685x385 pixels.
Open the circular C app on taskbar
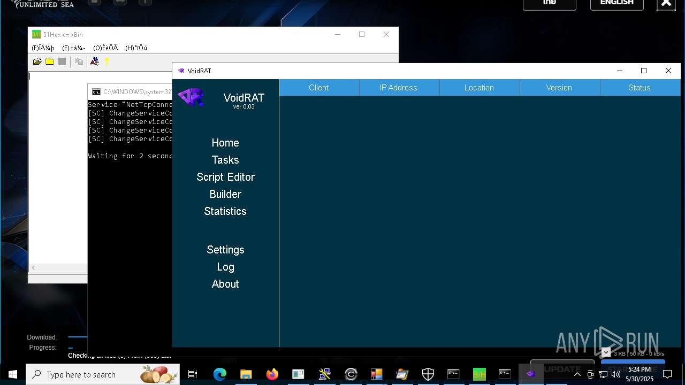(x=351, y=374)
